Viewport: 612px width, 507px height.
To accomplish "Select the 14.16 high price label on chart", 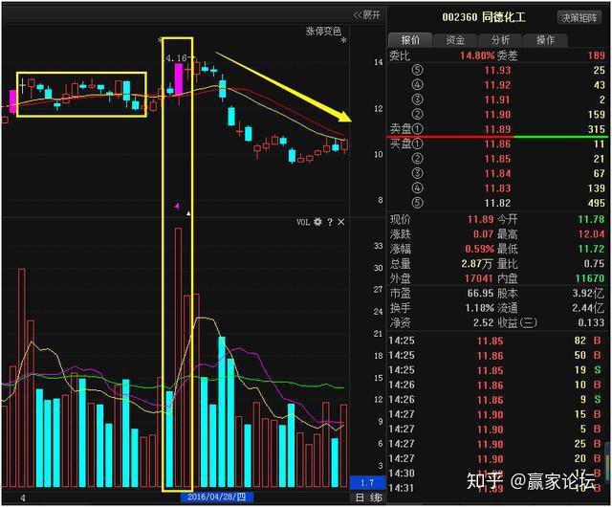I will (176, 58).
